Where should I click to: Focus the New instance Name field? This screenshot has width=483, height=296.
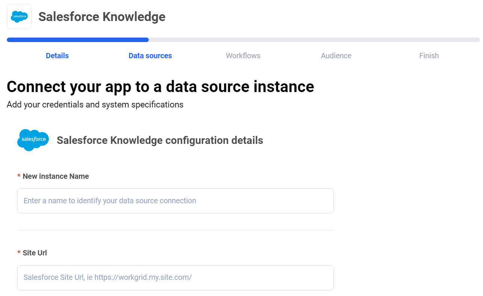coord(175,201)
